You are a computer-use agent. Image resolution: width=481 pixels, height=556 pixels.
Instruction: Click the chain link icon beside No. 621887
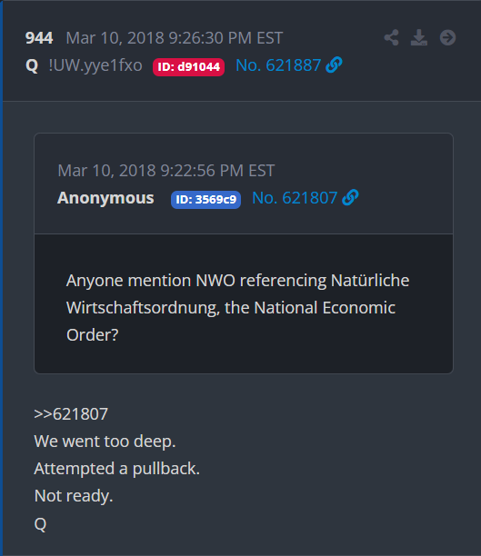click(334, 65)
